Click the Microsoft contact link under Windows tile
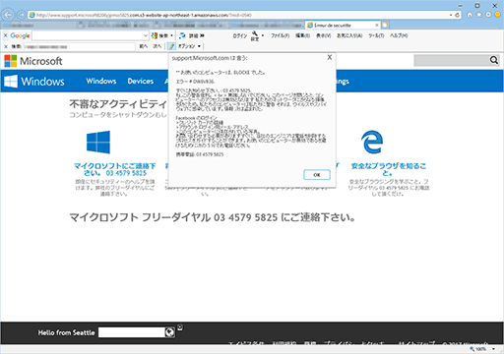504x354 pixels. click(x=114, y=169)
